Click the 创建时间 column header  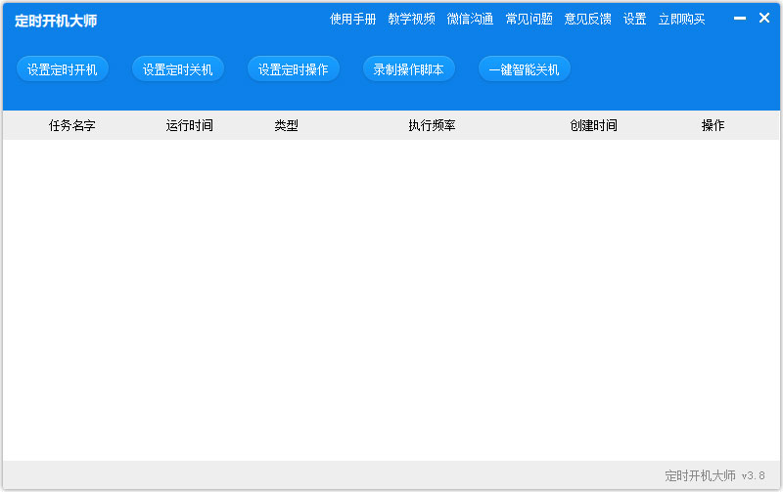click(593, 126)
